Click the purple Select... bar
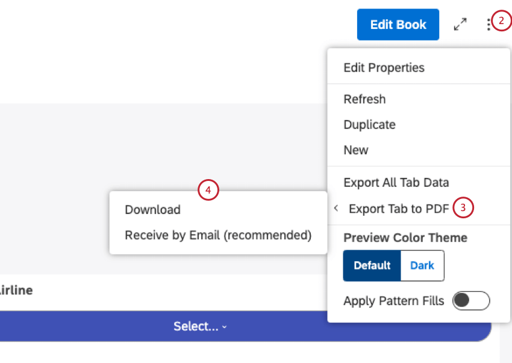 (x=199, y=326)
